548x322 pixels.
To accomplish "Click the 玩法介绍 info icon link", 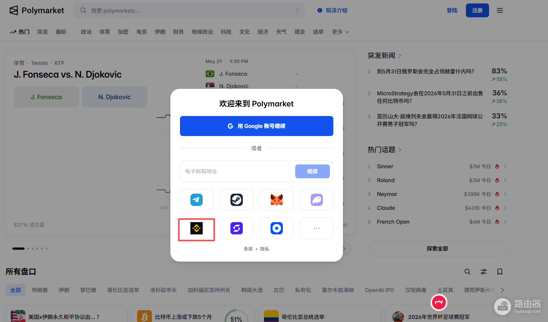I will coord(333,10).
